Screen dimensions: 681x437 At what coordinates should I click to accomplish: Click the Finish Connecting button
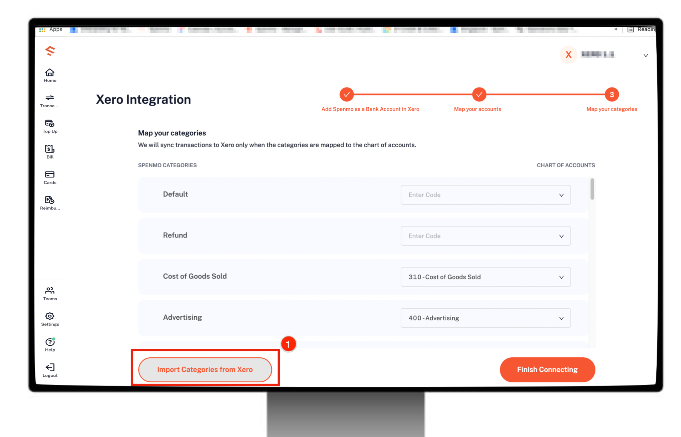pos(547,370)
